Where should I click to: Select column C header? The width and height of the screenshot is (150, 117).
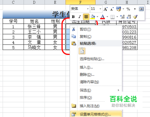pos(13,2)
